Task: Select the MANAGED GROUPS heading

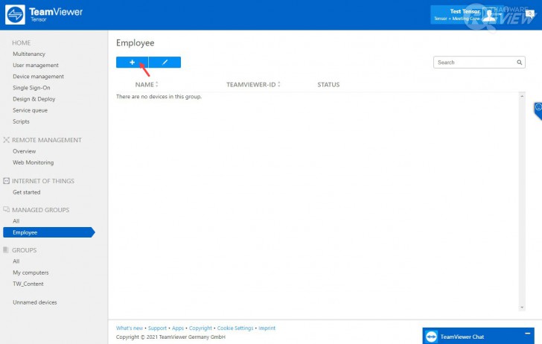Action: point(40,210)
